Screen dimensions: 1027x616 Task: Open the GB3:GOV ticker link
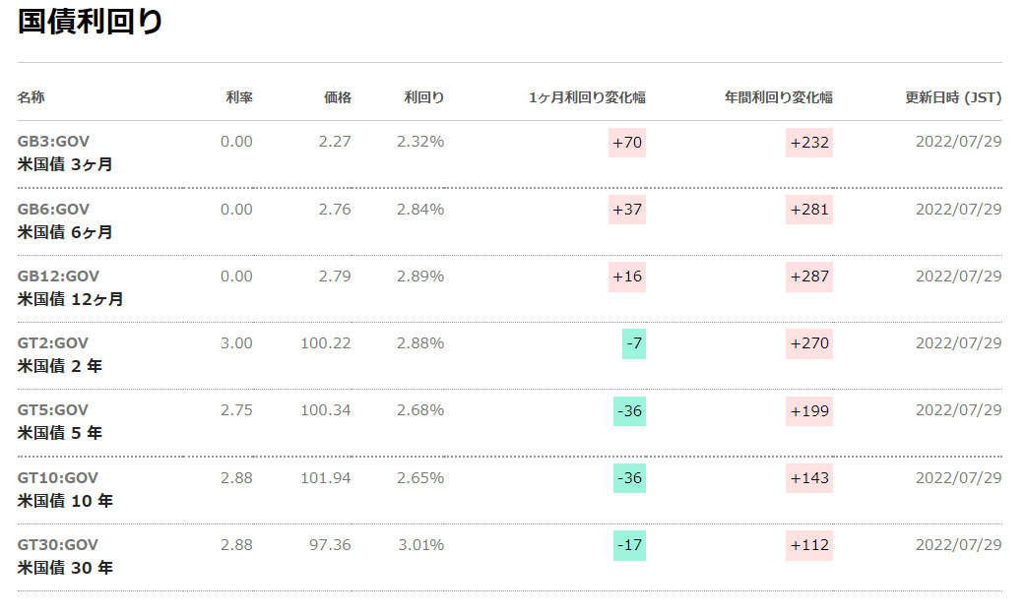[x=53, y=142]
